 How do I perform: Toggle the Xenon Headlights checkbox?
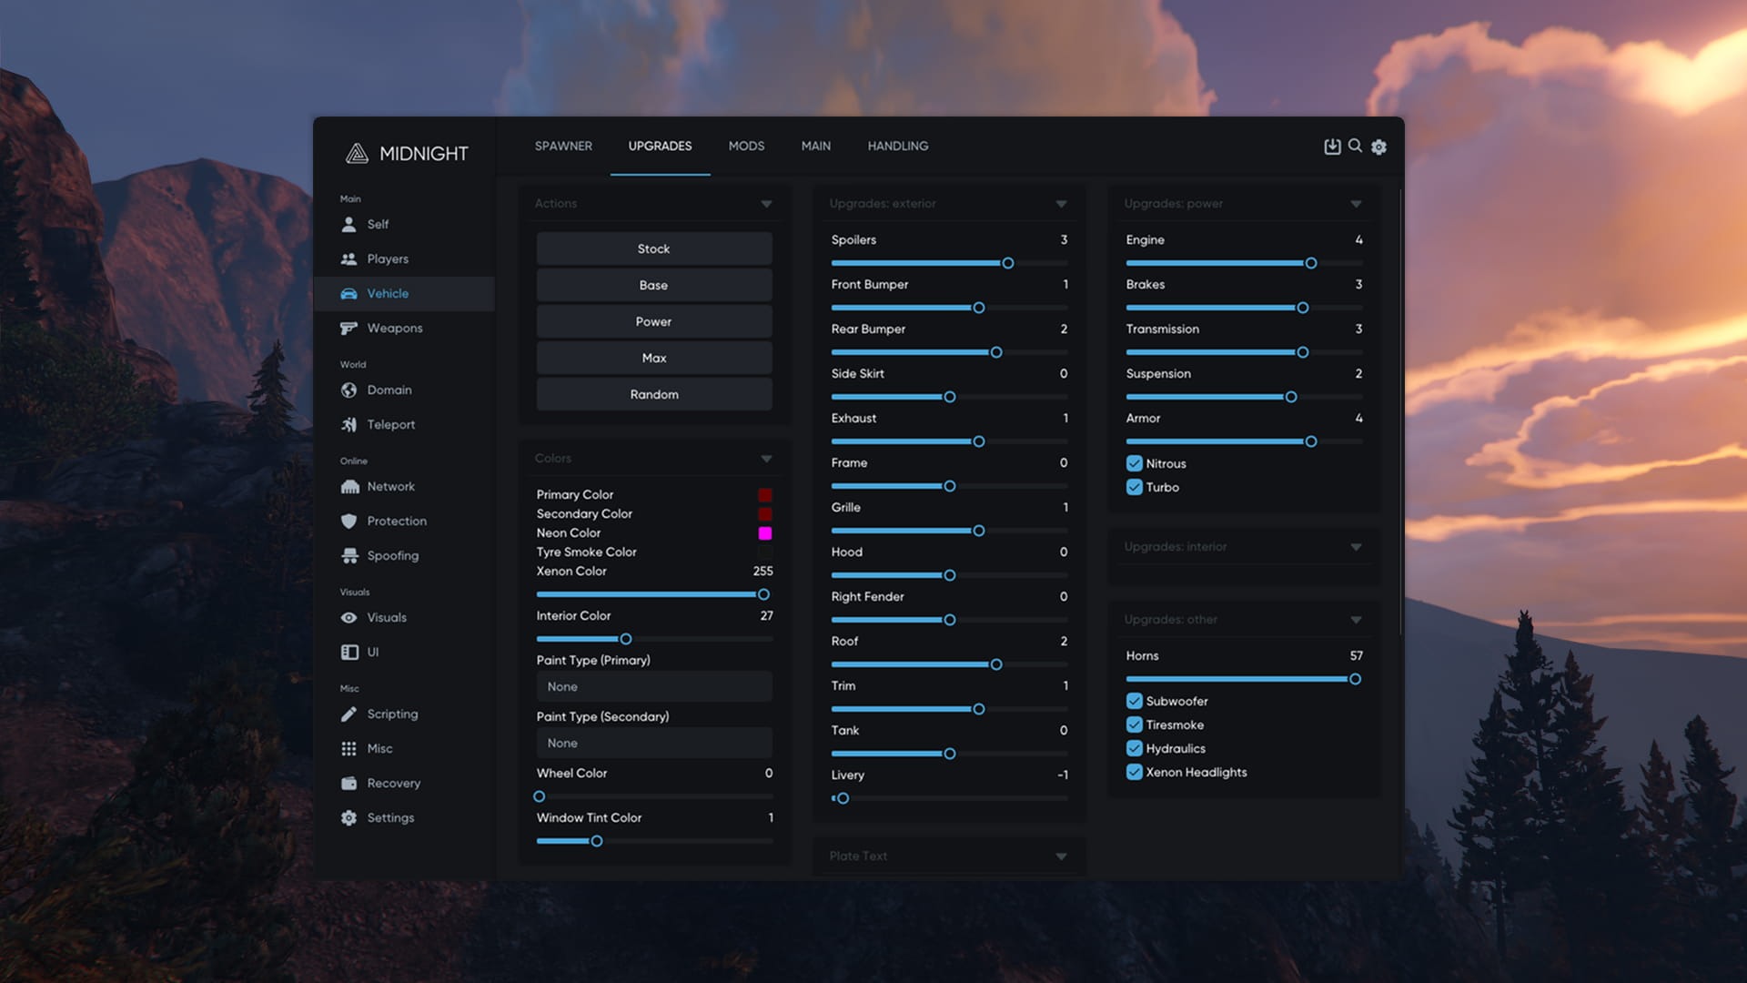[x=1134, y=772]
